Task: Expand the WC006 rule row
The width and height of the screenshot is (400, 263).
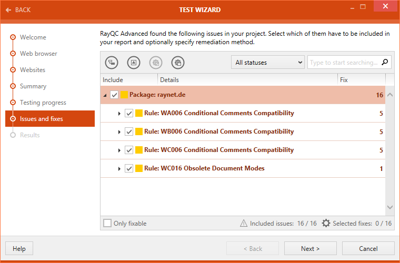Action: (x=119, y=150)
